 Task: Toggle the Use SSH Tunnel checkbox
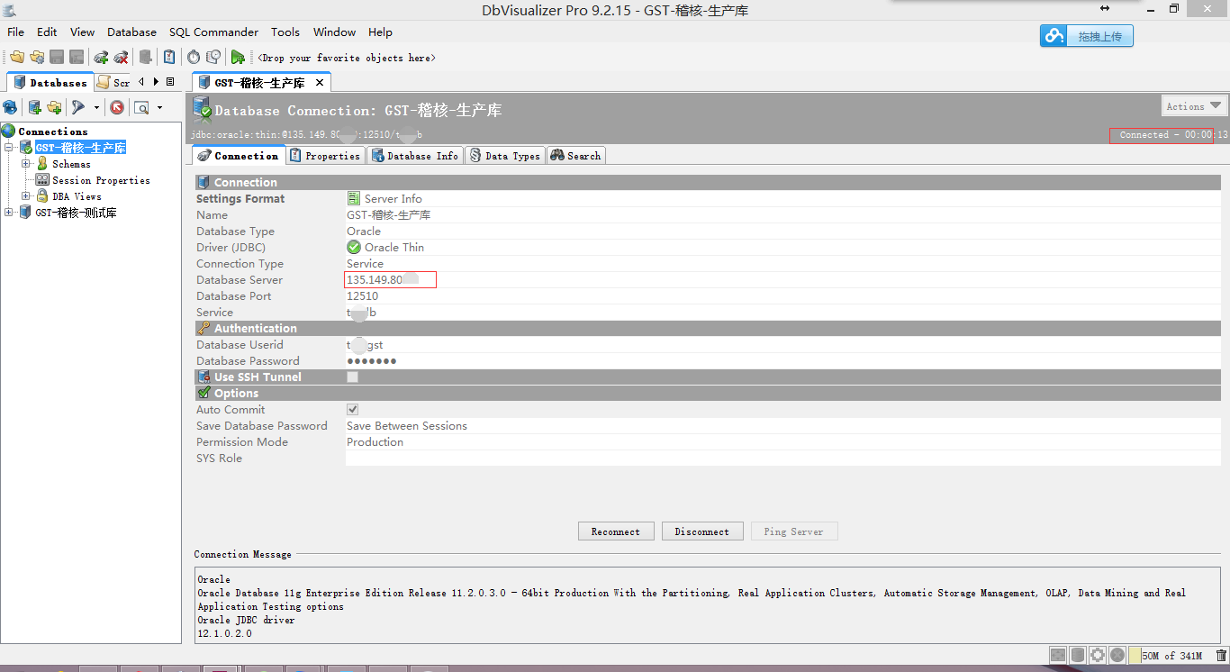(x=352, y=377)
